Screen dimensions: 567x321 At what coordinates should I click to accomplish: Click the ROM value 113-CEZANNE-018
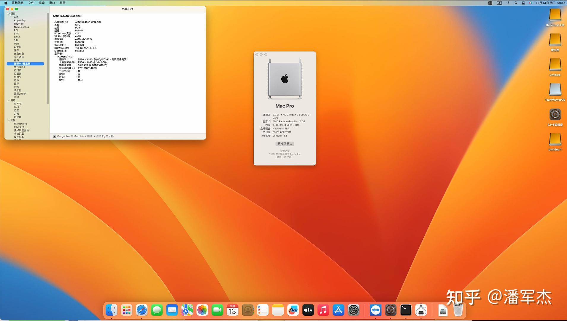(x=86, y=48)
